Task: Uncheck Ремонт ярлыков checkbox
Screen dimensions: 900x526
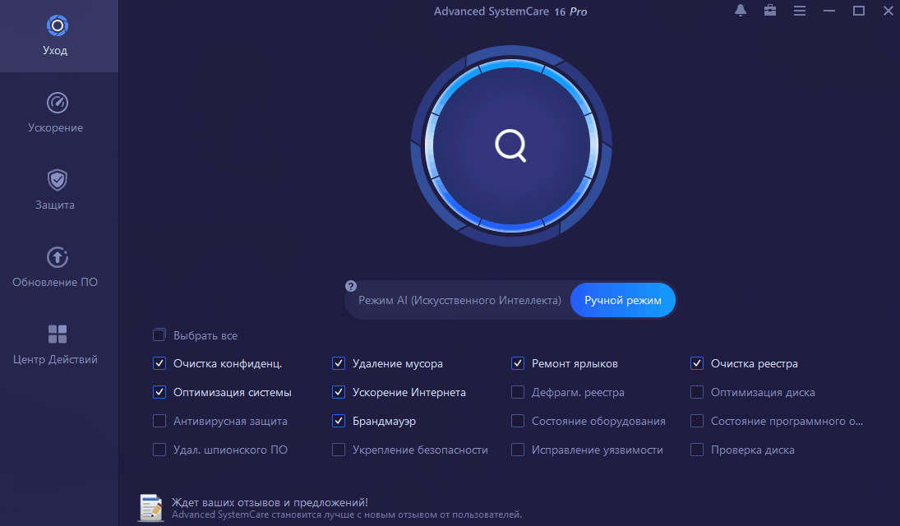Action: pos(518,363)
